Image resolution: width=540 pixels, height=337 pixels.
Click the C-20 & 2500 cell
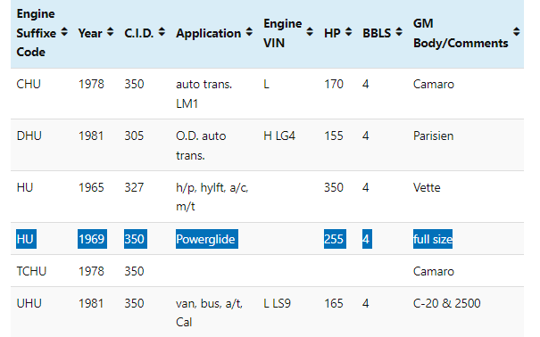[x=446, y=303]
